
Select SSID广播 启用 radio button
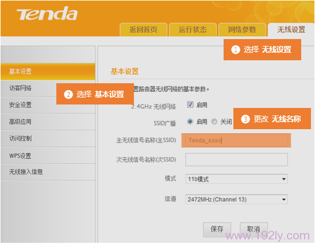point(190,121)
